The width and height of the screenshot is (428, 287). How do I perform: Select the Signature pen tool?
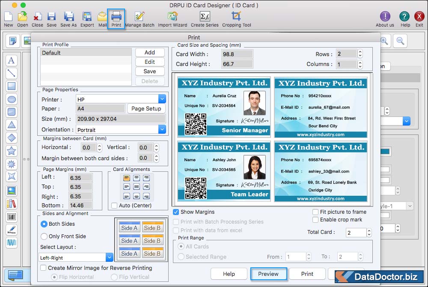tap(12, 230)
